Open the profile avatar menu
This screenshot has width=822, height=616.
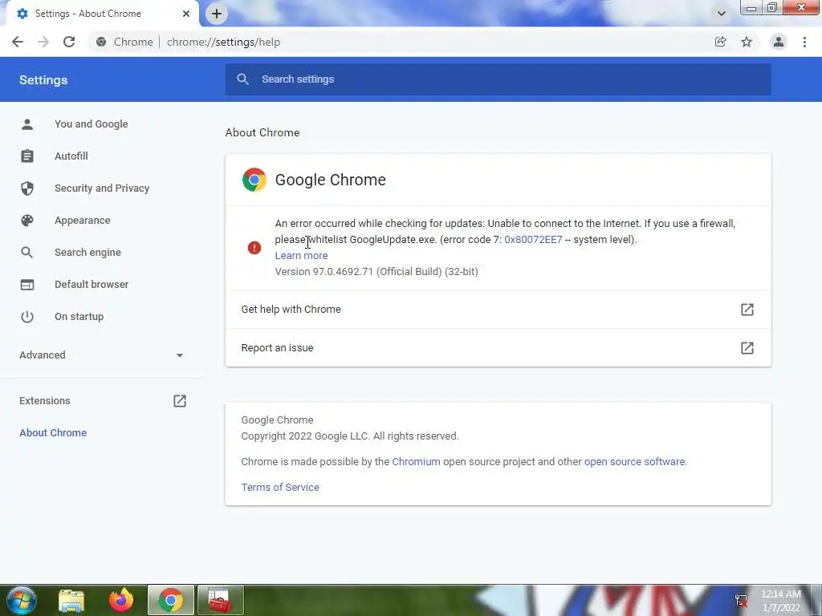(779, 42)
